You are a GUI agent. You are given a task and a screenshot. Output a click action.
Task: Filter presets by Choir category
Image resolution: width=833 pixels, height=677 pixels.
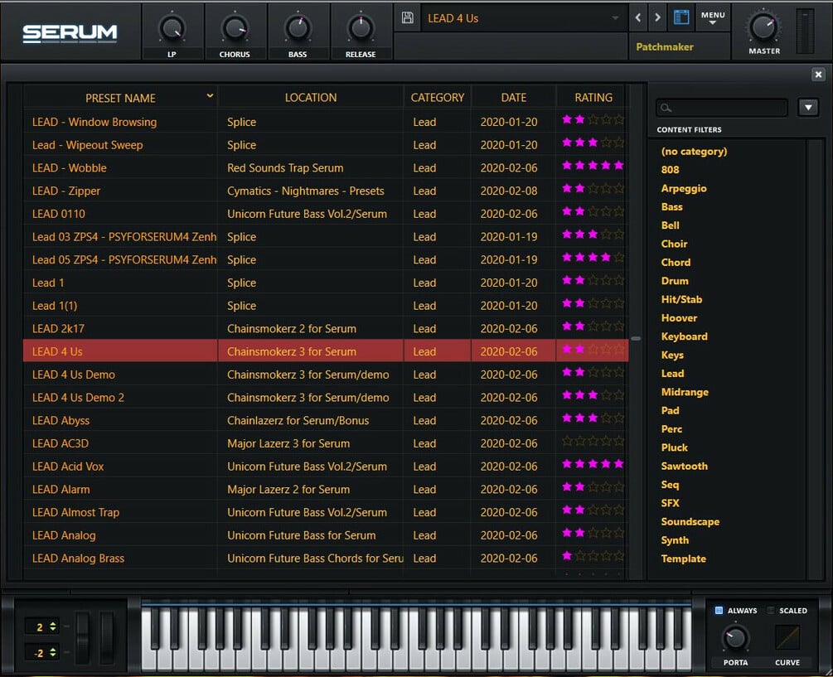click(x=674, y=244)
